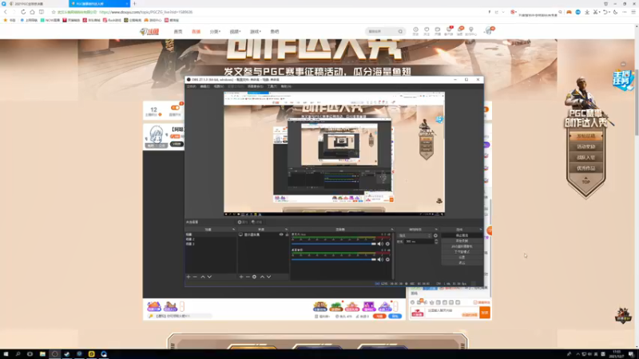This screenshot has width=639, height=359.
Task: Move source down arrow in OBS sources panel
Action: 269,277
